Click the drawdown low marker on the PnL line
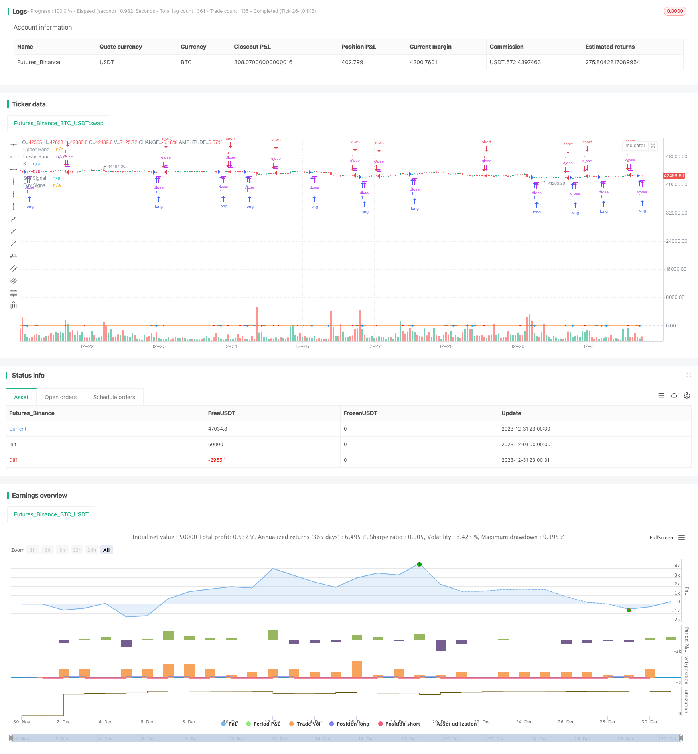 coord(629,610)
